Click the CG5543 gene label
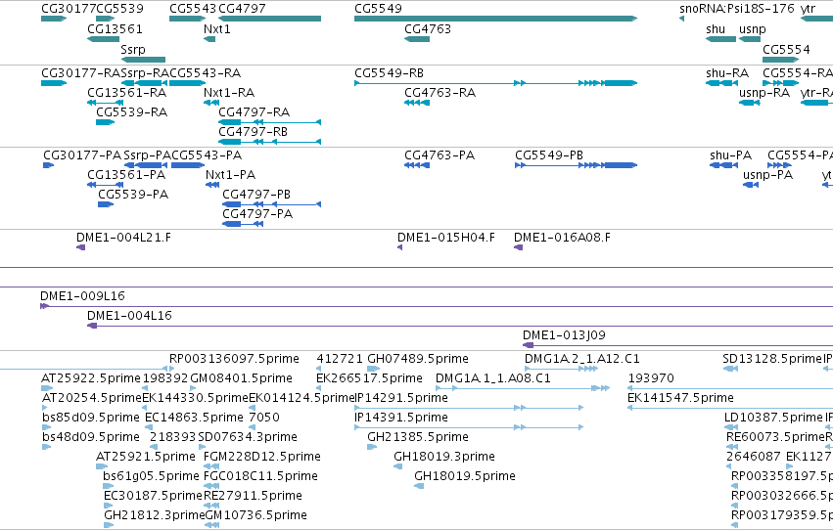The height and width of the screenshot is (530, 833). click(x=193, y=9)
